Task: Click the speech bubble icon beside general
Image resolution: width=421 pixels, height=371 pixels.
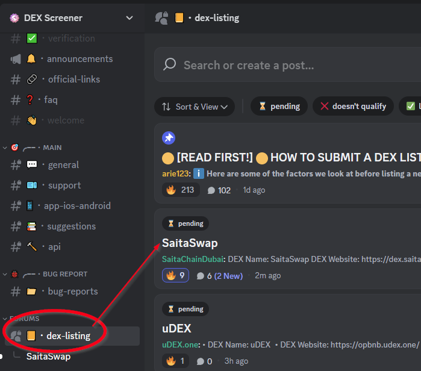Action: (x=32, y=164)
